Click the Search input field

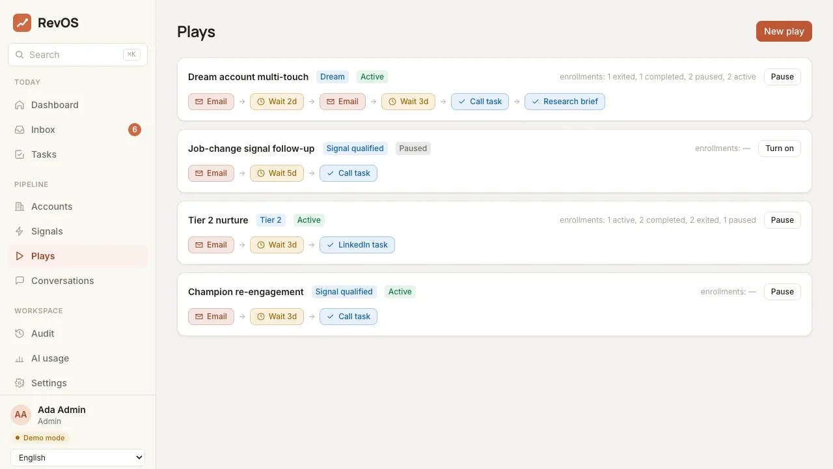point(78,55)
